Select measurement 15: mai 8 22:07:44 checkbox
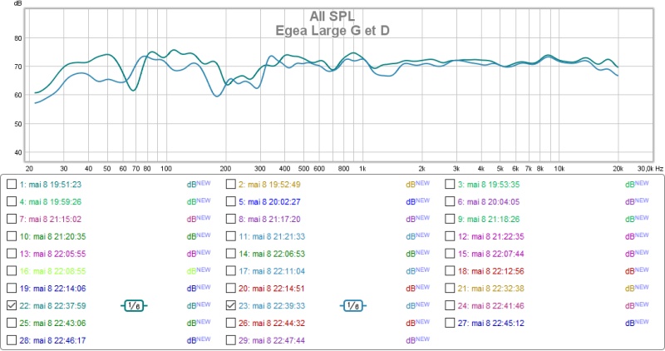 click(450, 254)
